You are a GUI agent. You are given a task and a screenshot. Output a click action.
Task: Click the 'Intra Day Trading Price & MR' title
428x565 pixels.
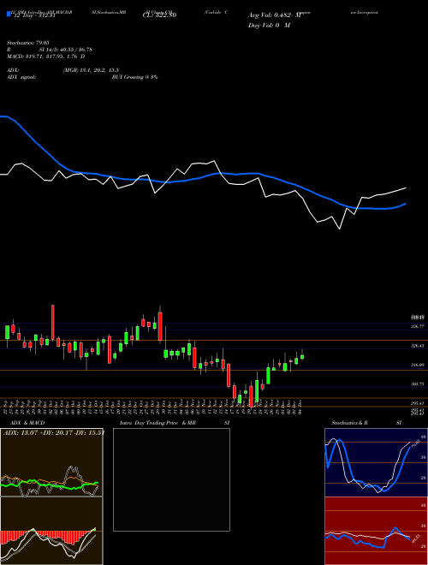click(158, 423)
